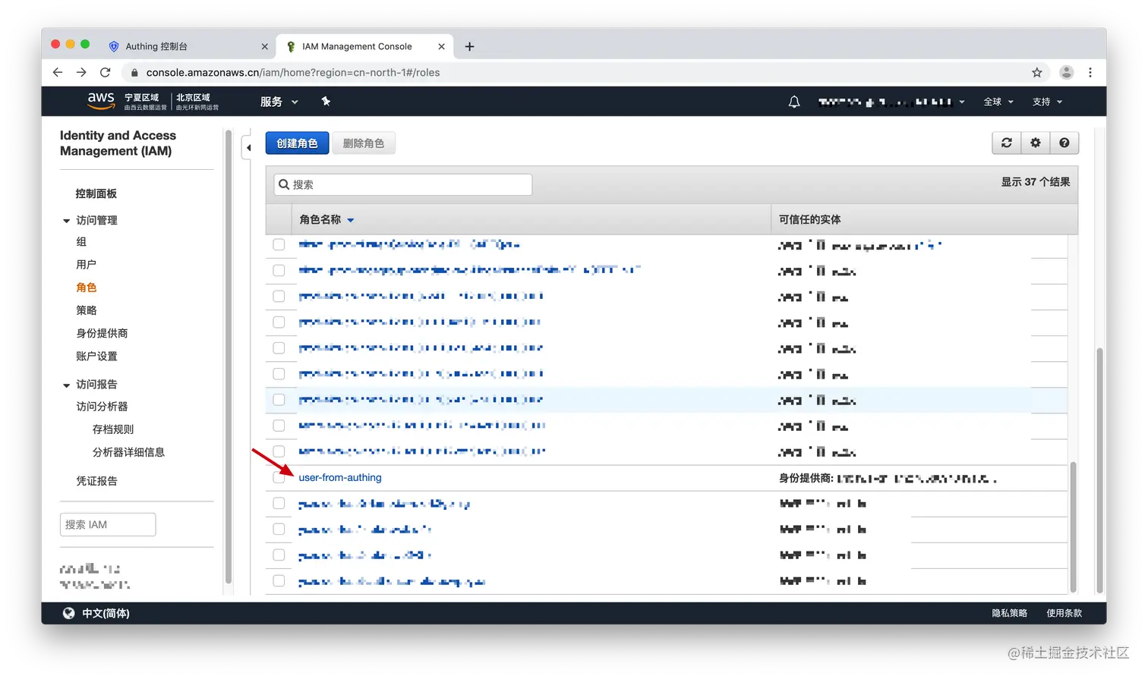Click the browser forward arrow
This screenshot has width=1148, height=679.
81,72
